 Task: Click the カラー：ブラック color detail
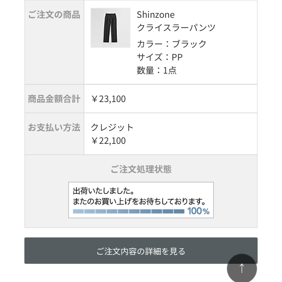[x=172, y=44]
